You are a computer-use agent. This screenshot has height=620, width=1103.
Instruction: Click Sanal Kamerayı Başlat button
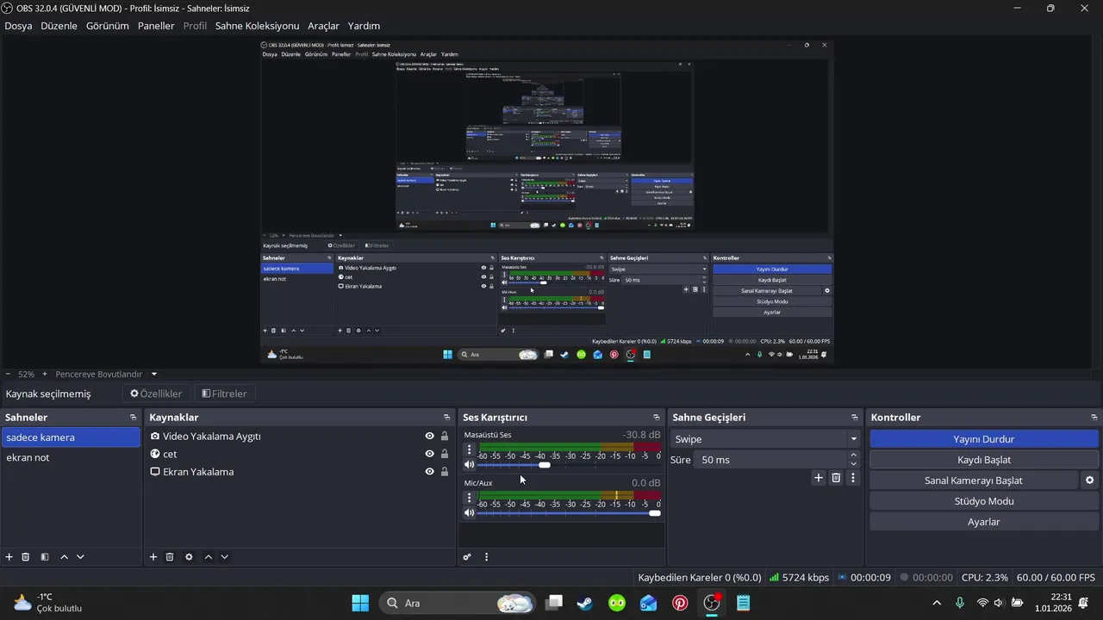point(974,480)
